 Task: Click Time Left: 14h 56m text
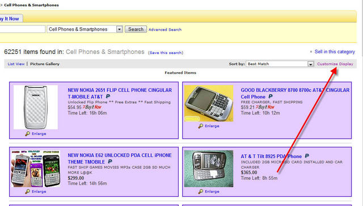[87, 183]
